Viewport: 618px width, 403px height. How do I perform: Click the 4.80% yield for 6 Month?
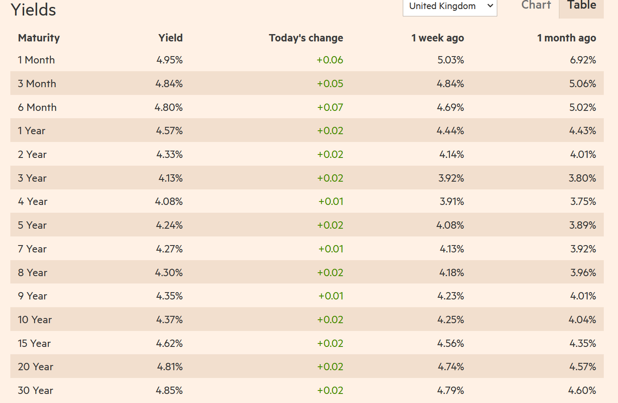coord(169,107)
